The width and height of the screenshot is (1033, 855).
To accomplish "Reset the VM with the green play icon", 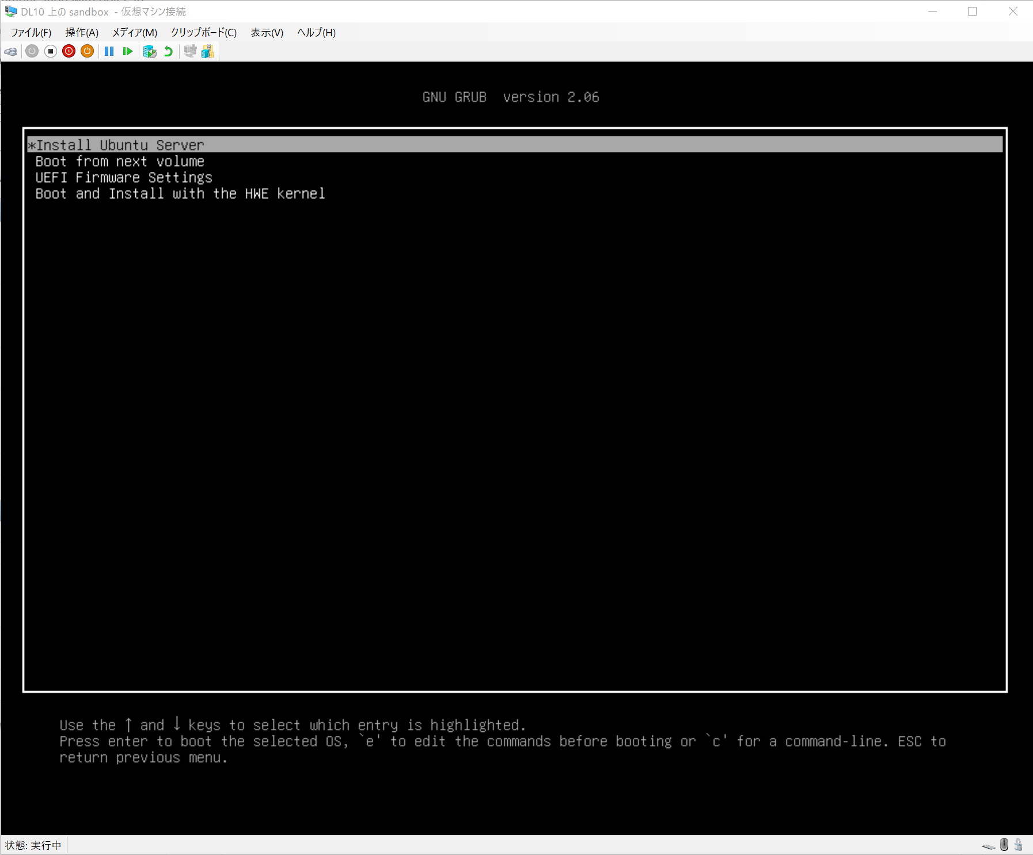I will pyautogui.click(x=128, y=51).
